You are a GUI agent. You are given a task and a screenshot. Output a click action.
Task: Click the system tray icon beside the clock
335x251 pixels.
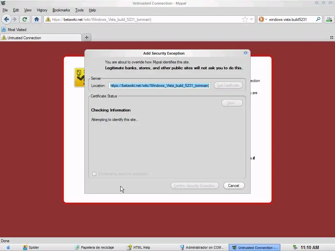tap(295, 247)
